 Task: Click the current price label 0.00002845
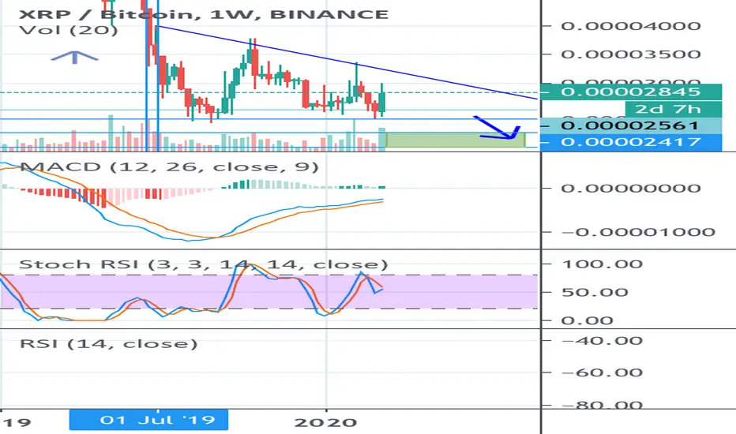pos(631,92)
